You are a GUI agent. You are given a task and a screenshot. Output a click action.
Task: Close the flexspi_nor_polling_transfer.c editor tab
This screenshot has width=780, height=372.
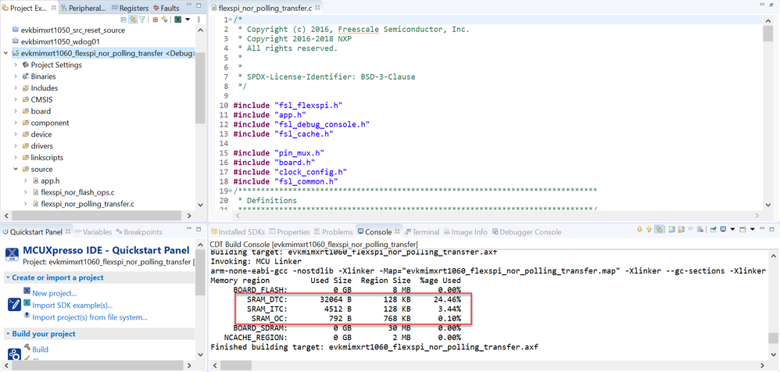(x=318, y=8)
